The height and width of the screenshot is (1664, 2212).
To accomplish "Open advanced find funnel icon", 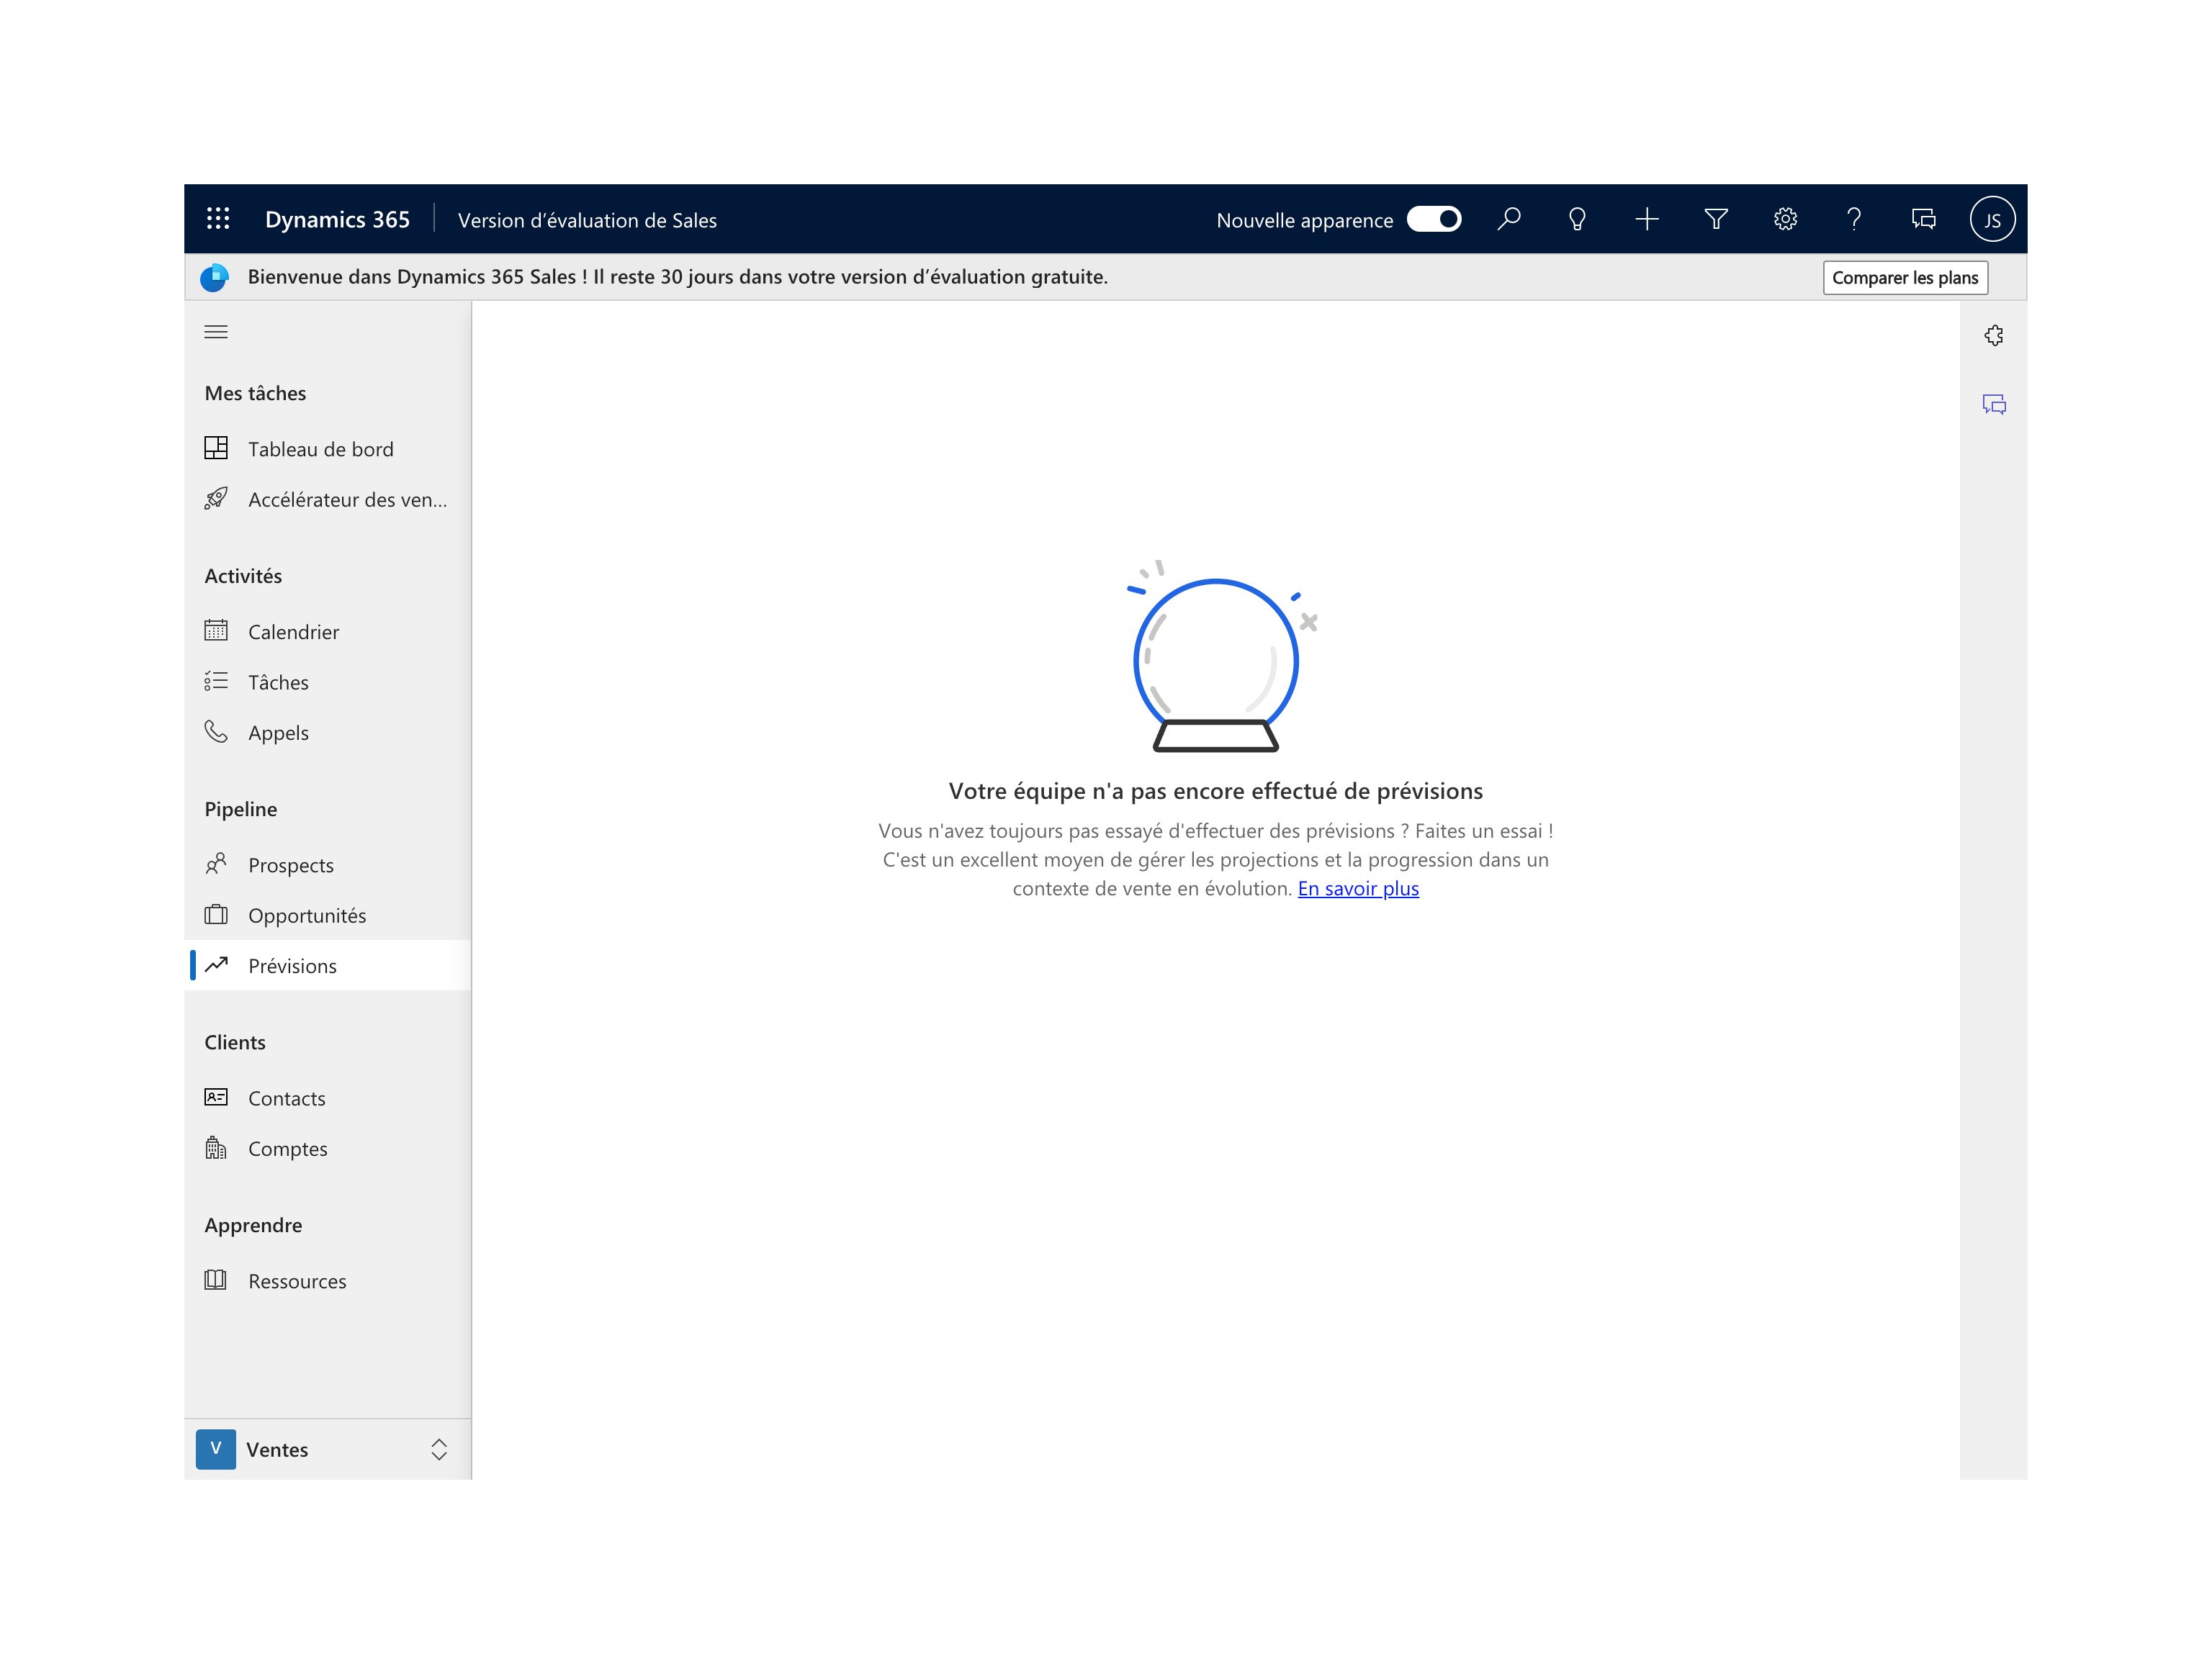I will pyautogui.click(x=1716, y=219).
